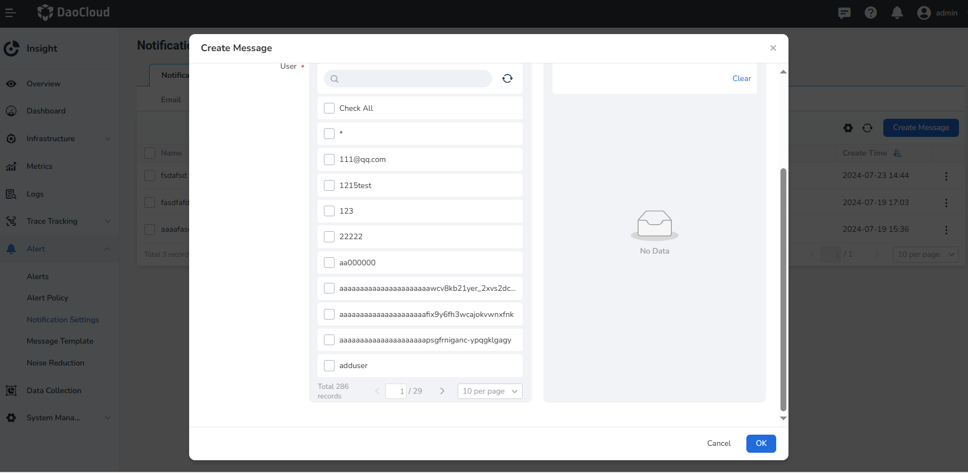Image resolution: width=968 pixels, height=473 pixels.
Task: Open the messages chat icon in header
Action: coord(844,13)
